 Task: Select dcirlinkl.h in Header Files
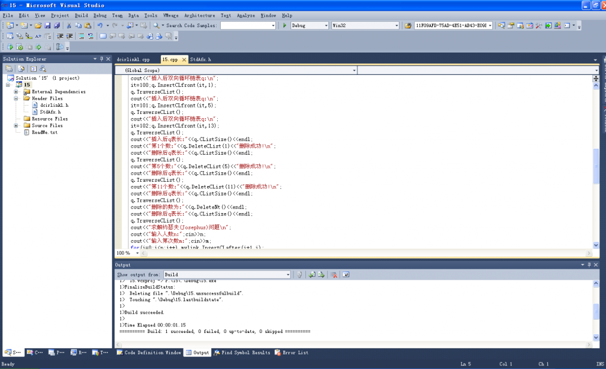tap(54, 105)
